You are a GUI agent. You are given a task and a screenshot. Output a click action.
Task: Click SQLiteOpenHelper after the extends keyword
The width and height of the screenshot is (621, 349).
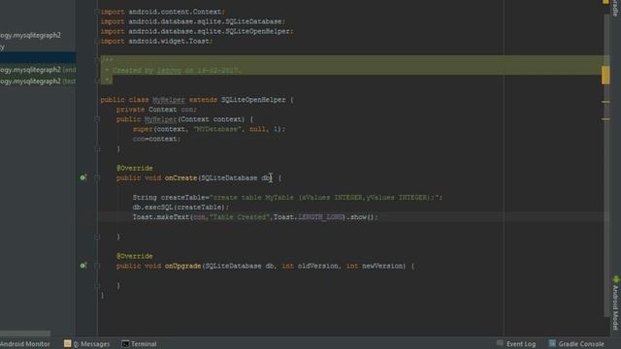pos(253,100)
